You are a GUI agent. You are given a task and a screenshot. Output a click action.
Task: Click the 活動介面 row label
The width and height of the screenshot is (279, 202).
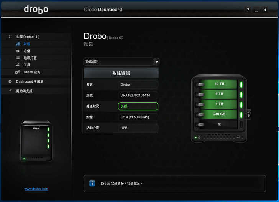[x=93, y=128]
